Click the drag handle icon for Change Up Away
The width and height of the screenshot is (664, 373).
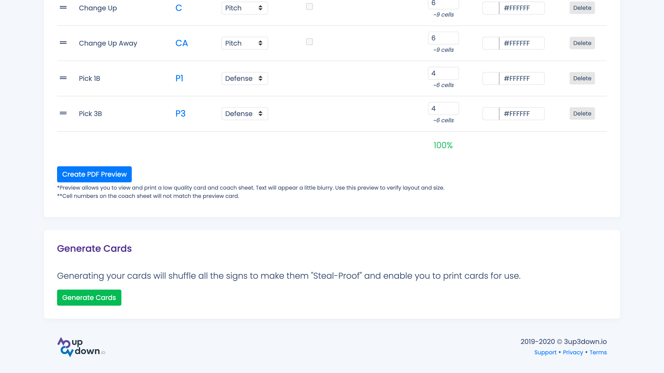63,42
